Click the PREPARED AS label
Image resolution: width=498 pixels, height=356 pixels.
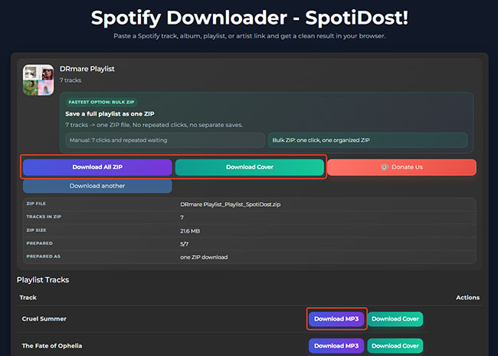[43, 256]
